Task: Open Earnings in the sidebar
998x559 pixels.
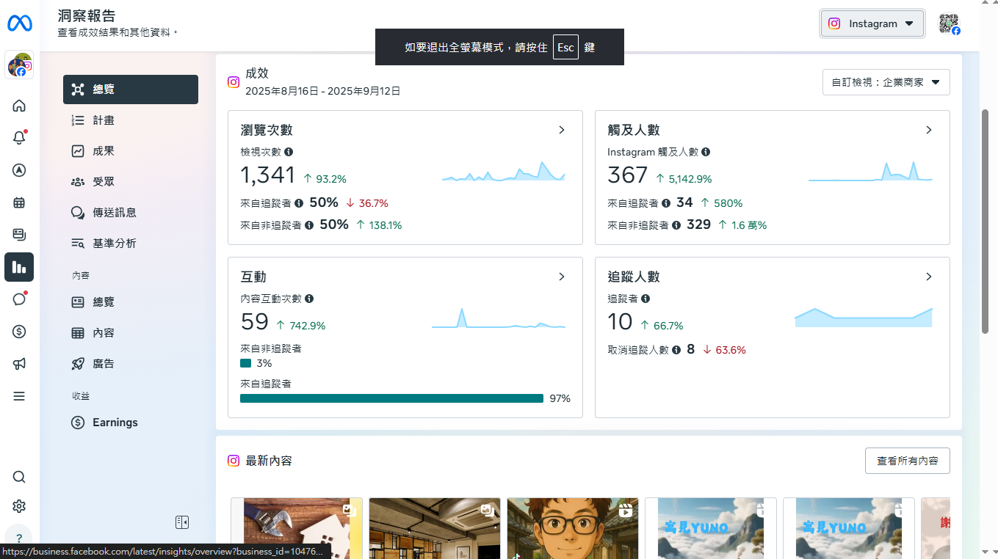Action: [x=115, y=423]
